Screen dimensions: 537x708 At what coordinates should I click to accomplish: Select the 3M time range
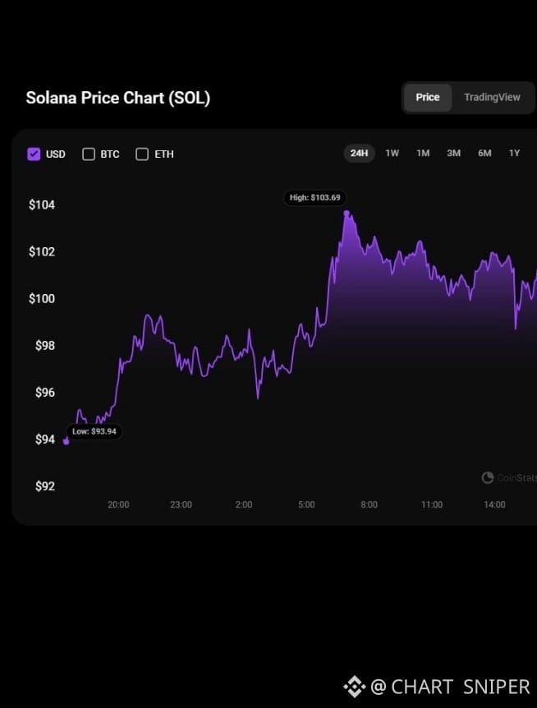pyautogui.click(x=453, y=153)
